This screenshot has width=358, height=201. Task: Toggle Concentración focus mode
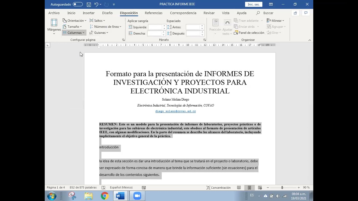coord(218,188)
